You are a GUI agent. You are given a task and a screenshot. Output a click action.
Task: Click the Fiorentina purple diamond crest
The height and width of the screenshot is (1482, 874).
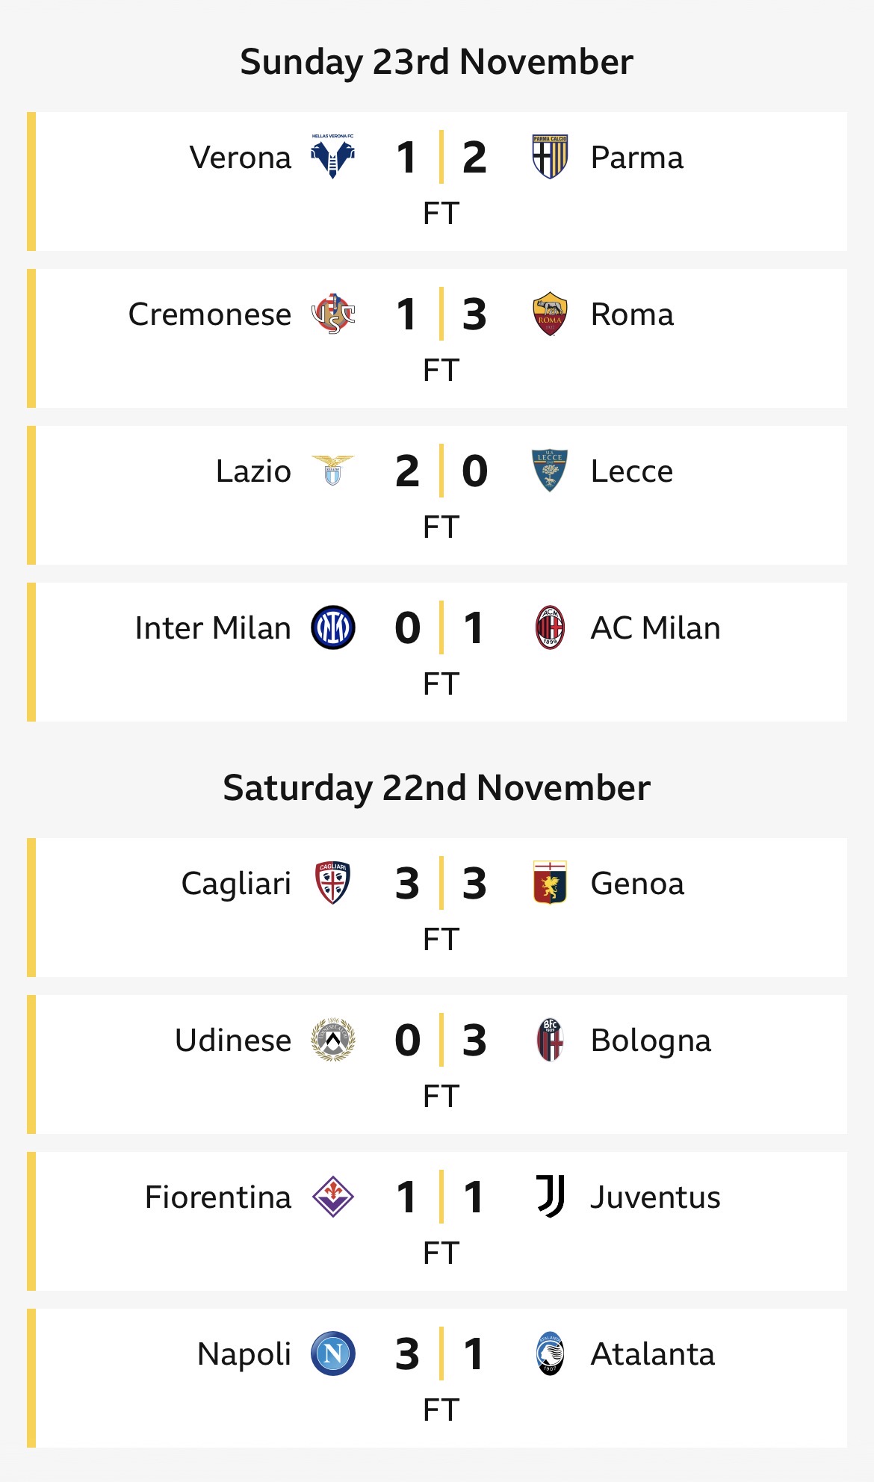click(x=332, y=1197)
